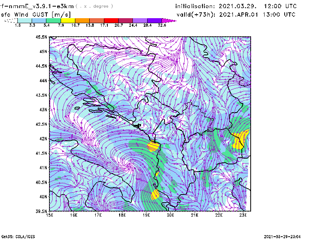This screenshot has height=239, width=309.
Task: Click the valid(+73h) time text
Action: (236, 15)
